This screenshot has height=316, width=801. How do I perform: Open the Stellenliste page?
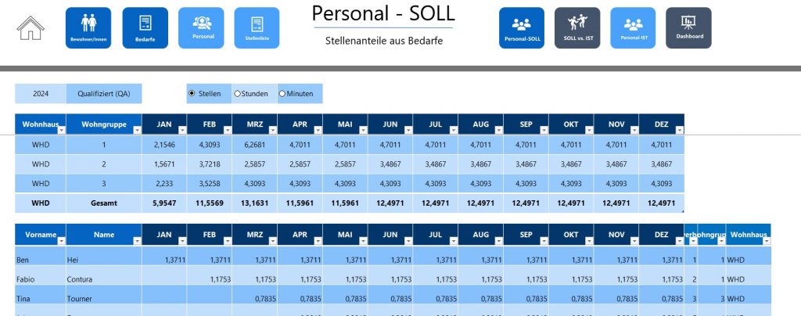[x=257, y=28]
